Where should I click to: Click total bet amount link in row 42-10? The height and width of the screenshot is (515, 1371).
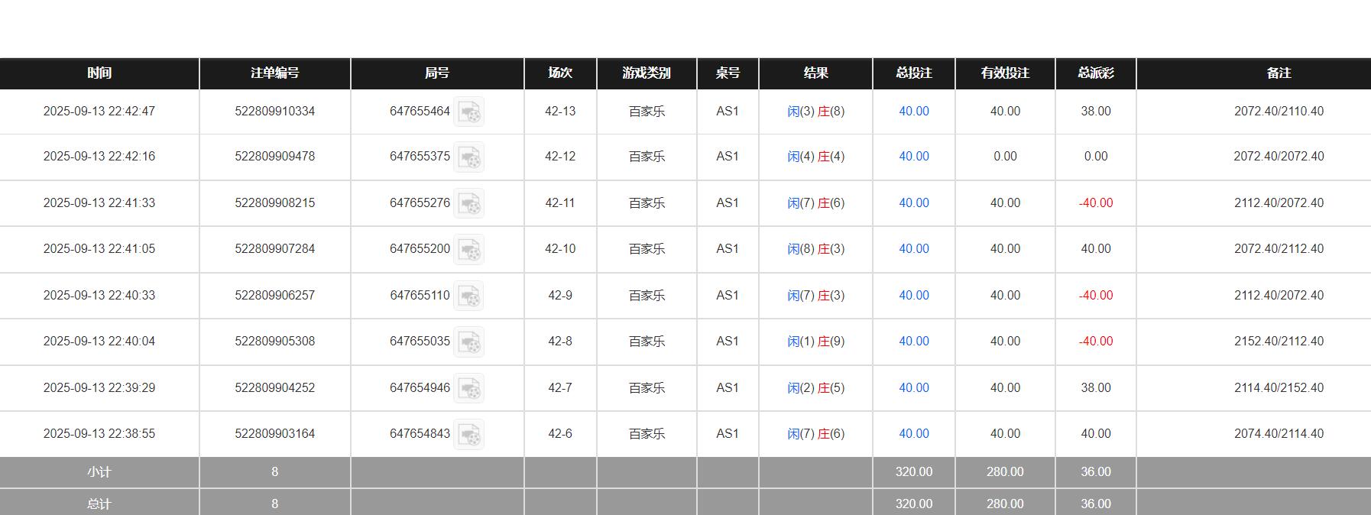tap(913, 249)
